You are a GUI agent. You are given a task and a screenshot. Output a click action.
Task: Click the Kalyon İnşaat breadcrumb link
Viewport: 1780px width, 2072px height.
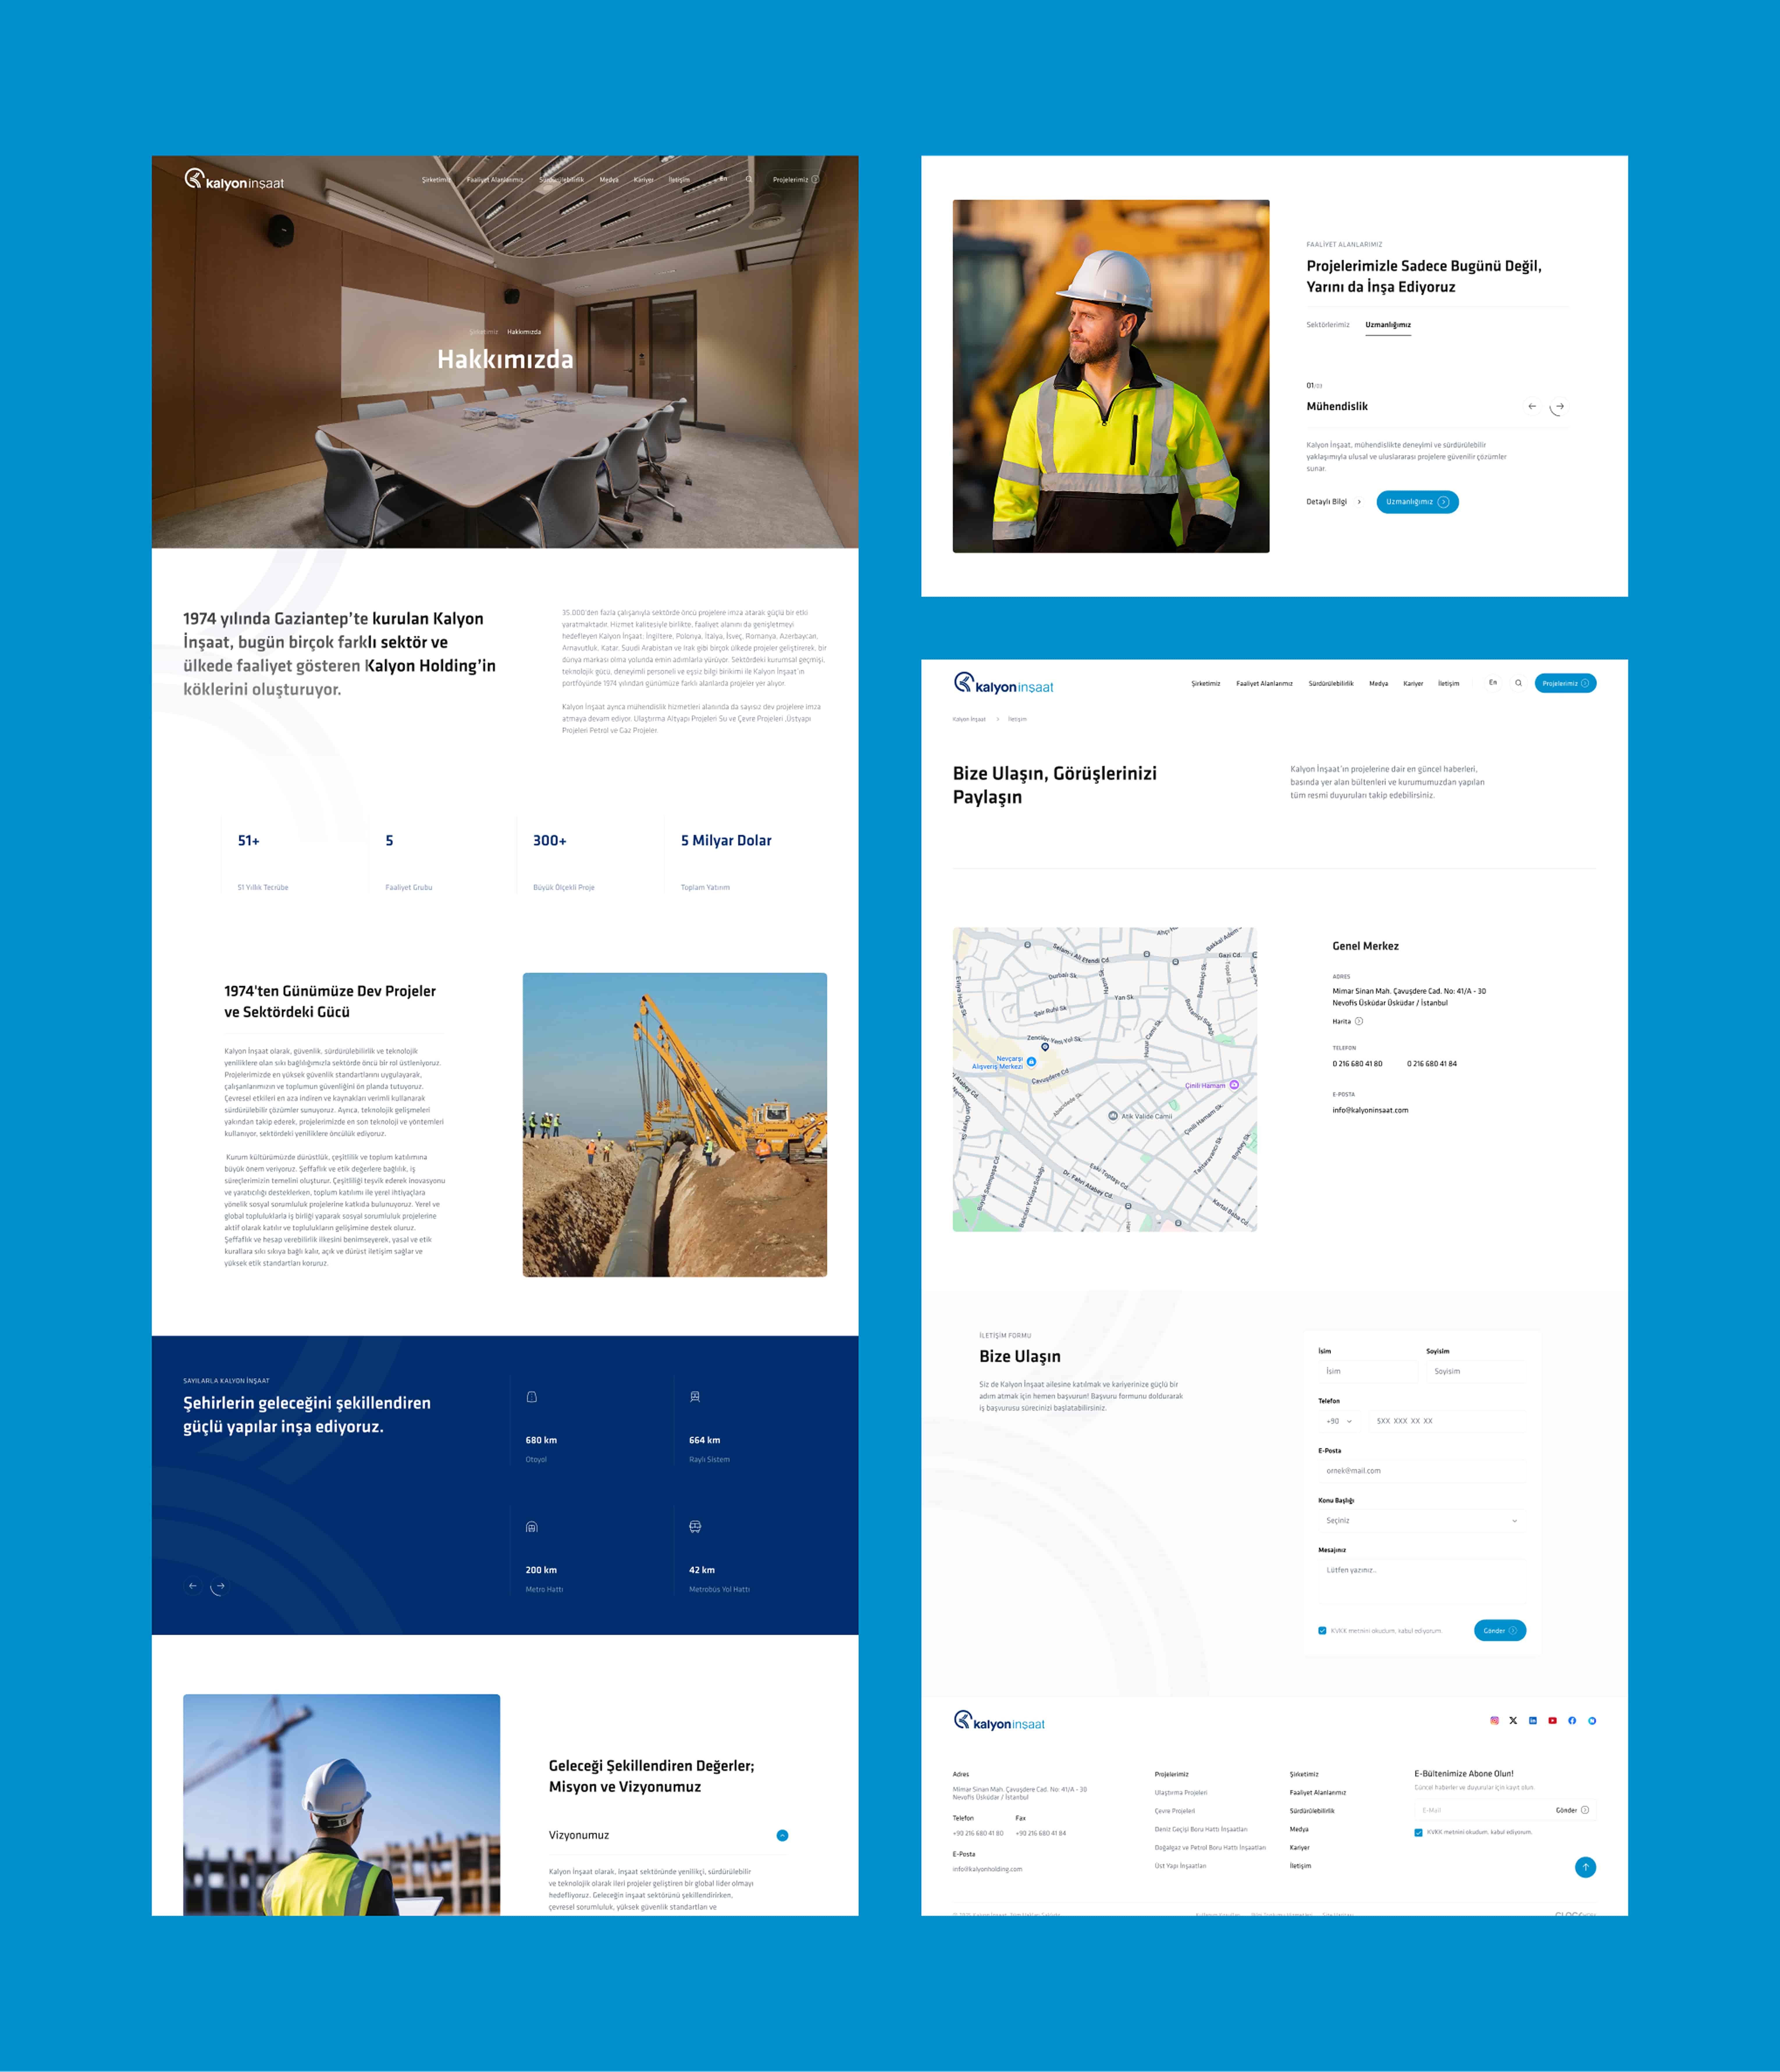[x=969, y=719]
